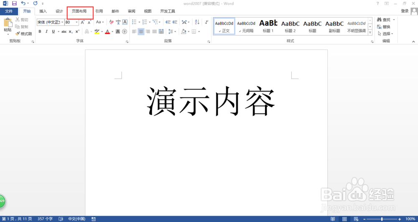Open the Line Spacing dropdown
Viewport: 418px width, 222px height.
point(172,31)
